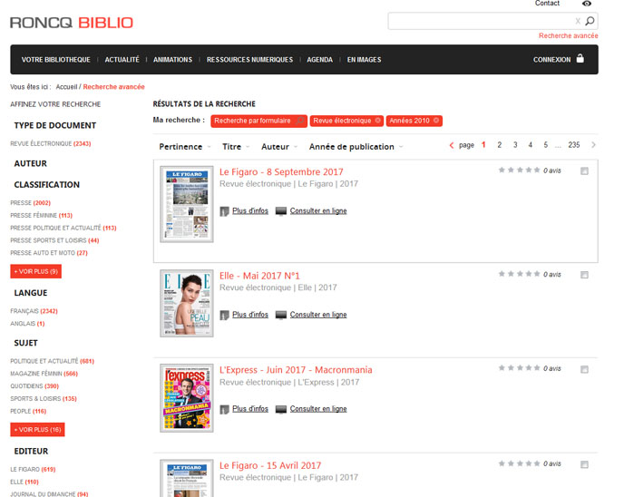
Task: Click Consulter en ligne screen icon for Elle Mai 2017
Action: click(281, 315)
